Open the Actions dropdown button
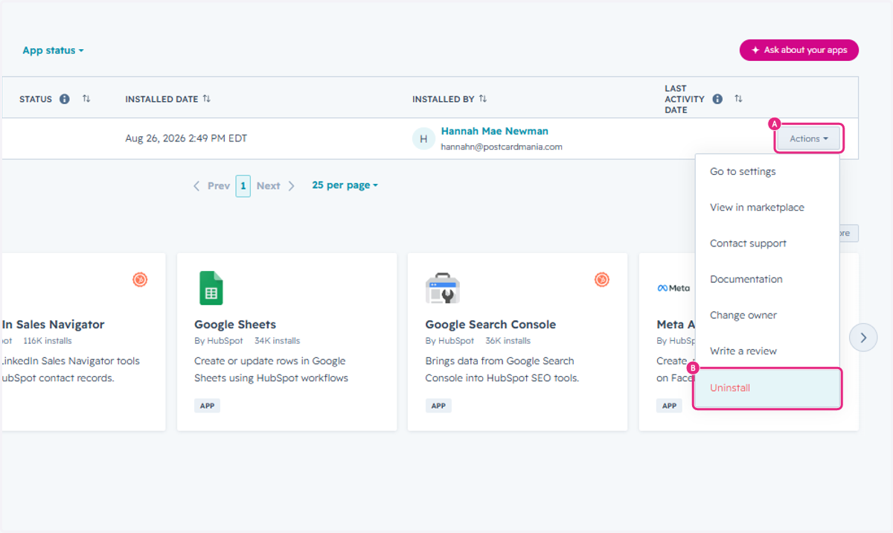This screenshot has height=533, width=893. pos(809,138)
